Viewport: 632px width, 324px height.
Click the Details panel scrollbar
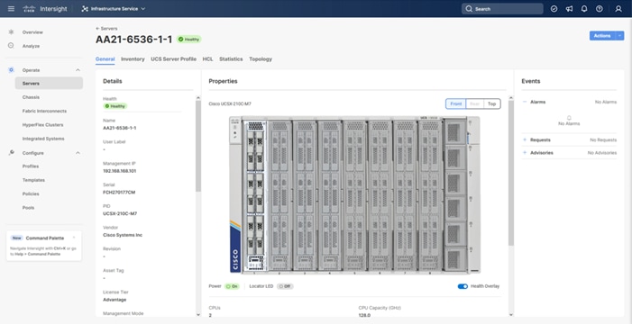point(198,146)
